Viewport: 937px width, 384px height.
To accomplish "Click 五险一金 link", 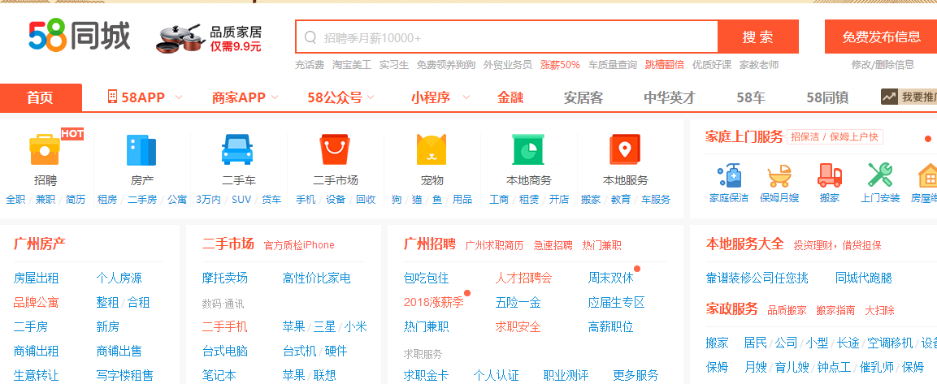I will 518,302.
